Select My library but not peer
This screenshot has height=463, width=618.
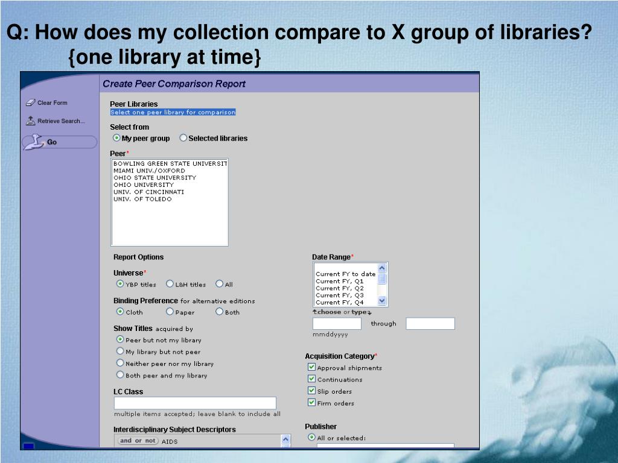[120, 351]
